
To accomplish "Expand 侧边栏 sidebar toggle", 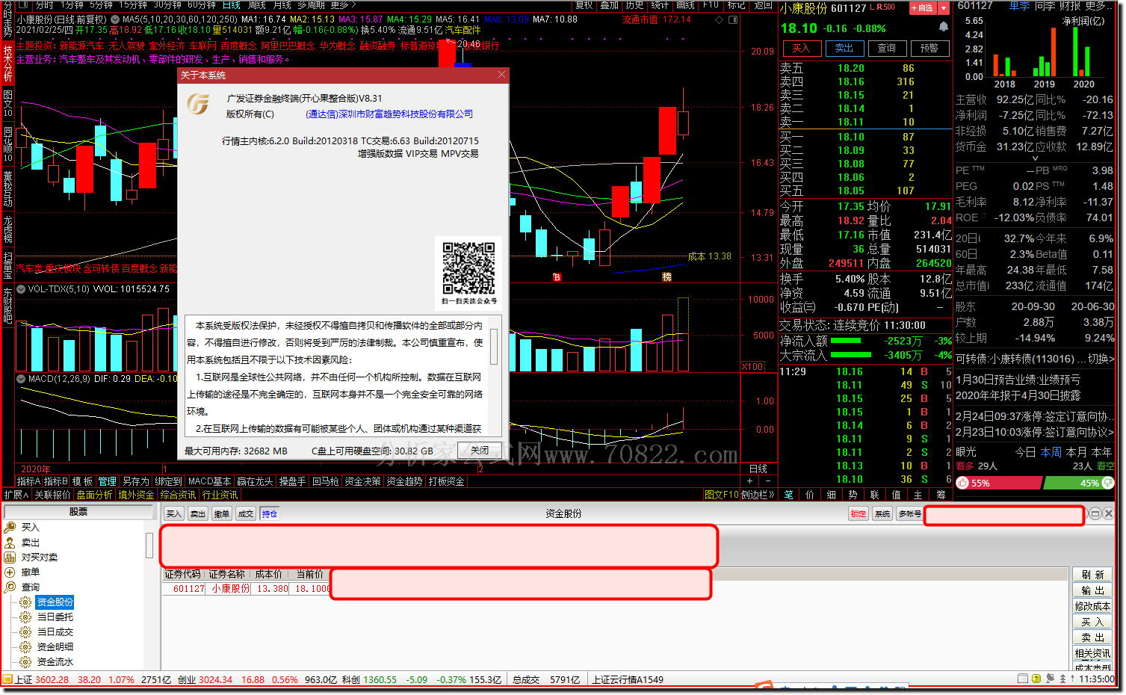I will [x=758, y=495].
